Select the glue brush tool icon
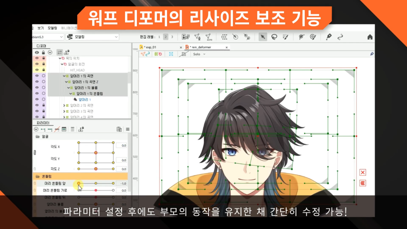The width and height of the screenshot is (407, 229). (313, 37)
